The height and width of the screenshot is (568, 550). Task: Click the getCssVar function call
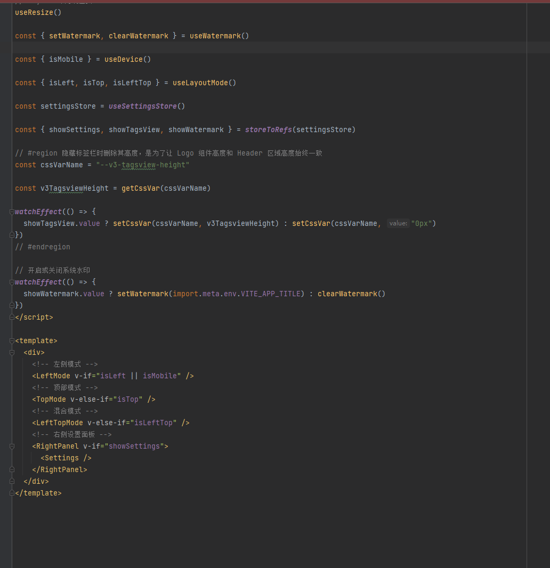[x=166, y=189]
